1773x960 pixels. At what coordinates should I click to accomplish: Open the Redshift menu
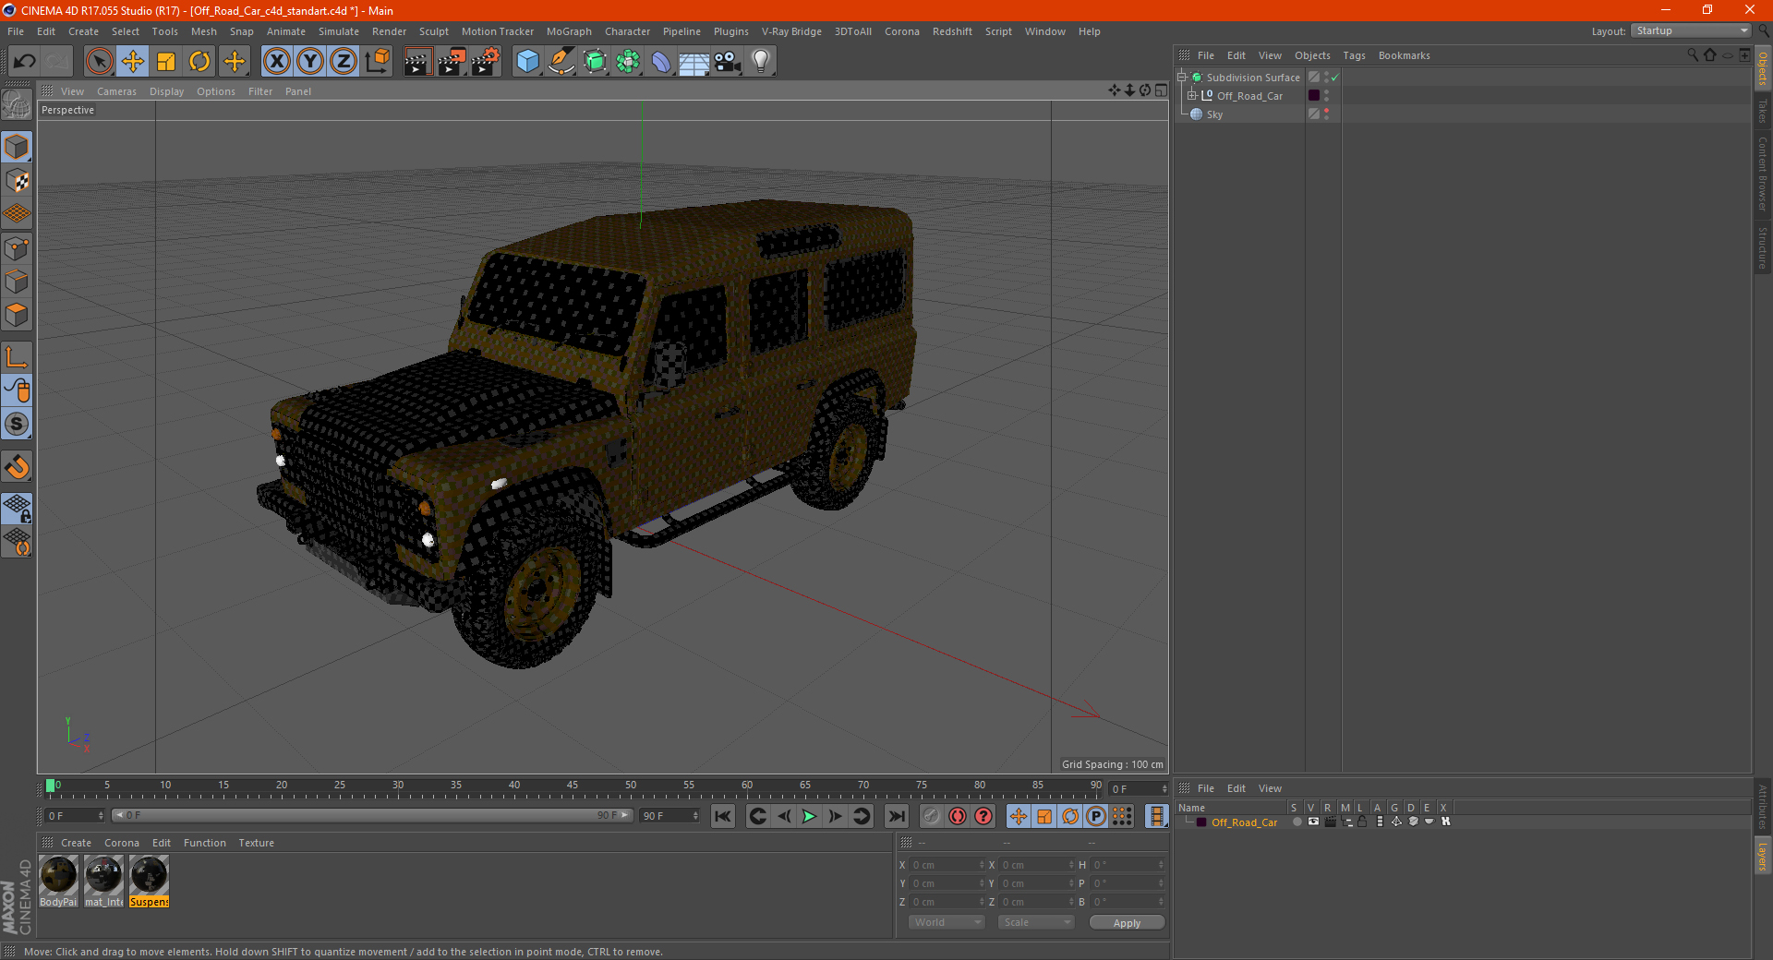coord(952,31)
